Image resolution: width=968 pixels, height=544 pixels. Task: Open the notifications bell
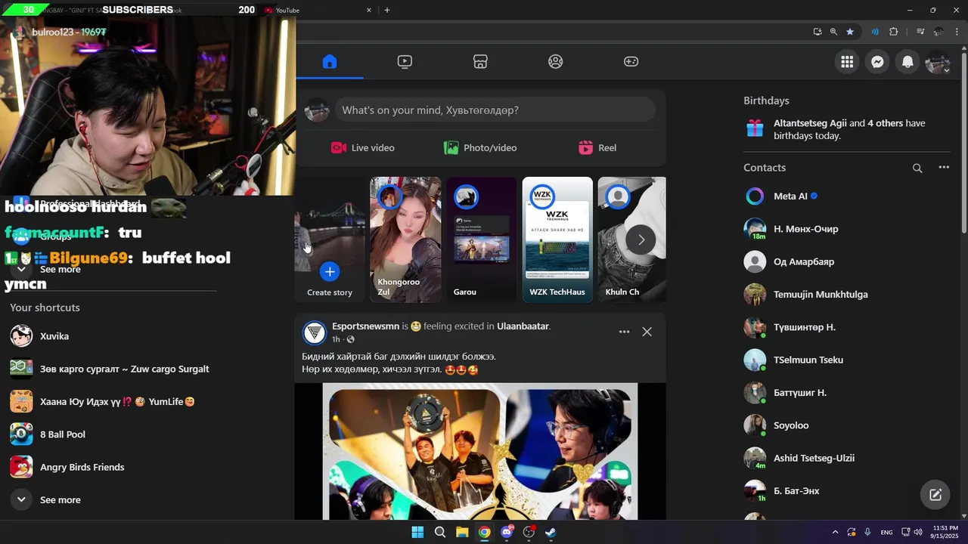point(907,62)
